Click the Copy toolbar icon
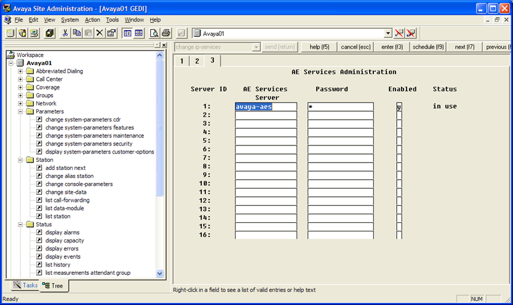Viewport: 513px width, 305px height. point(77,33)
